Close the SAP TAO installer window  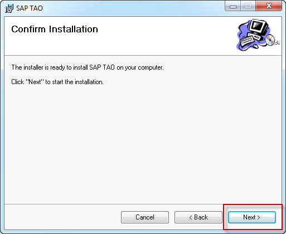click(x=269, y=6)
